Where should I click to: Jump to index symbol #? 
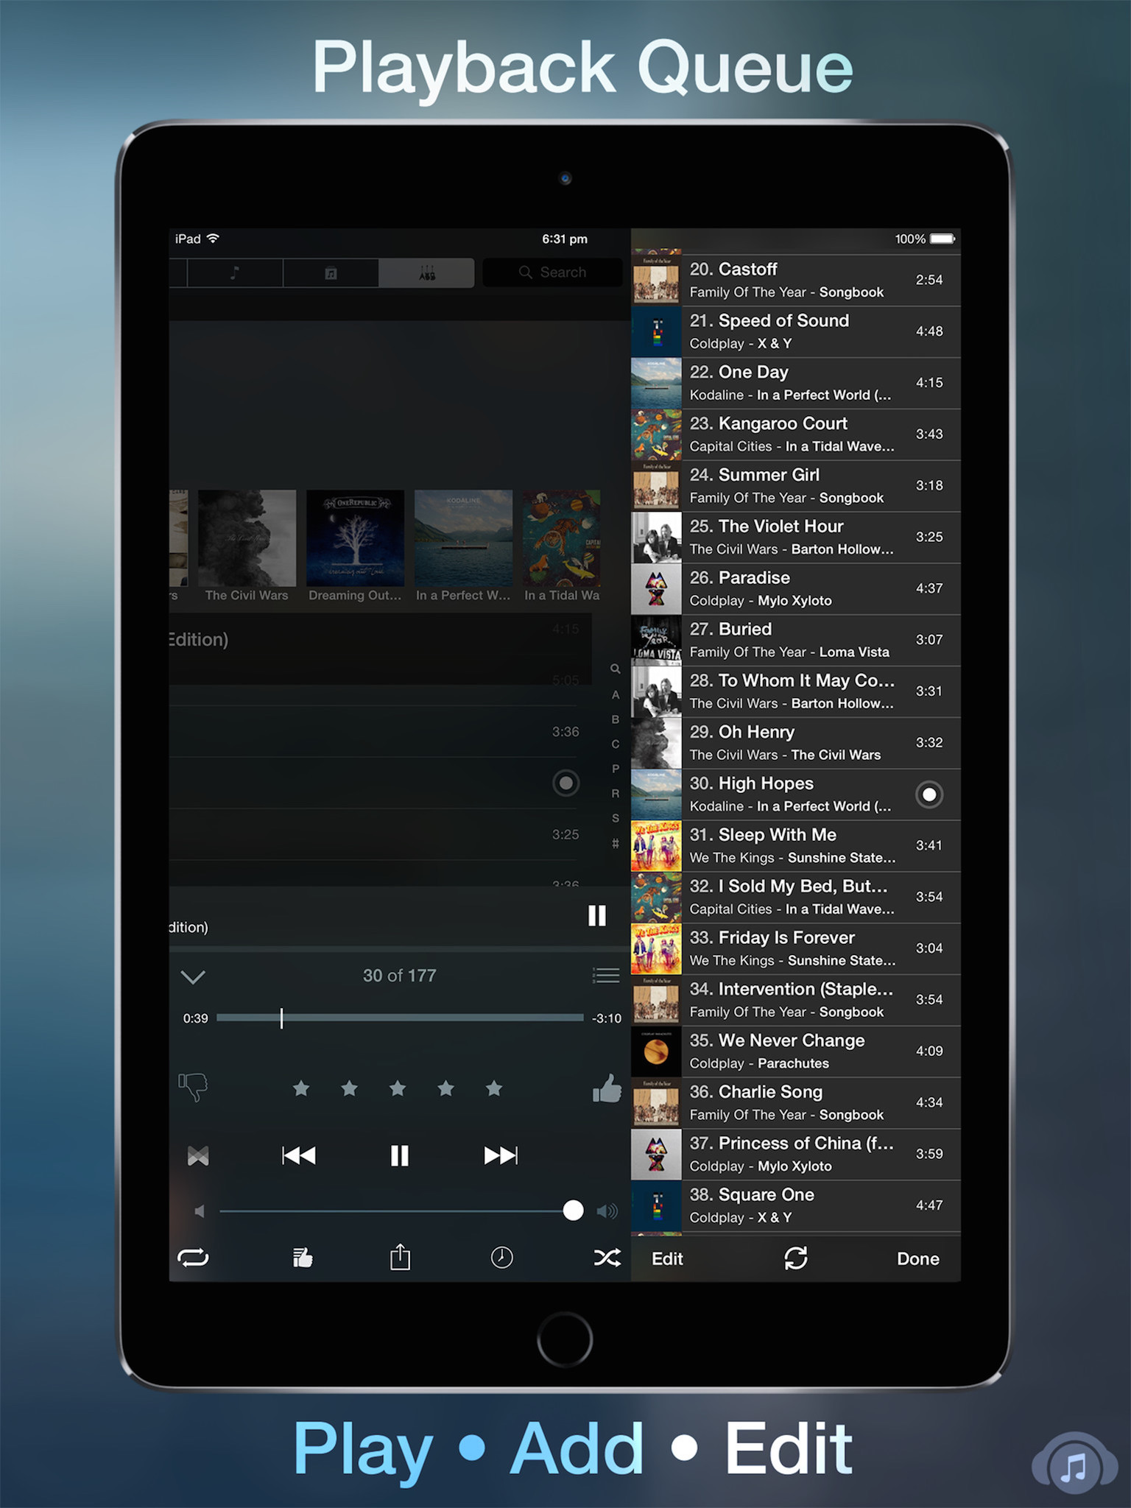point(616,844)
